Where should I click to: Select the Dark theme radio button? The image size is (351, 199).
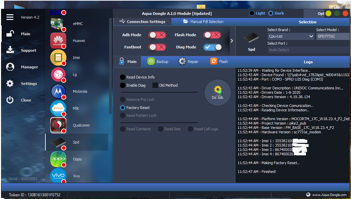pyautogui.click(x=271, y=13)
